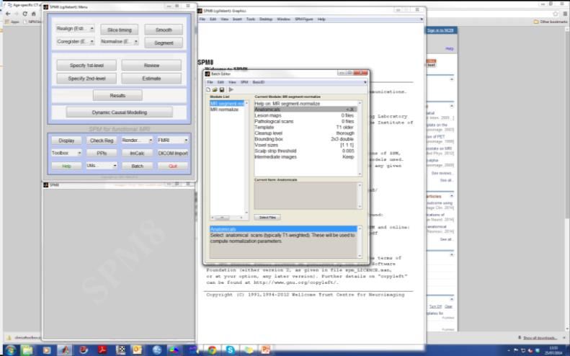
Task: Select the Bounding box row
Action: (305, 139)
